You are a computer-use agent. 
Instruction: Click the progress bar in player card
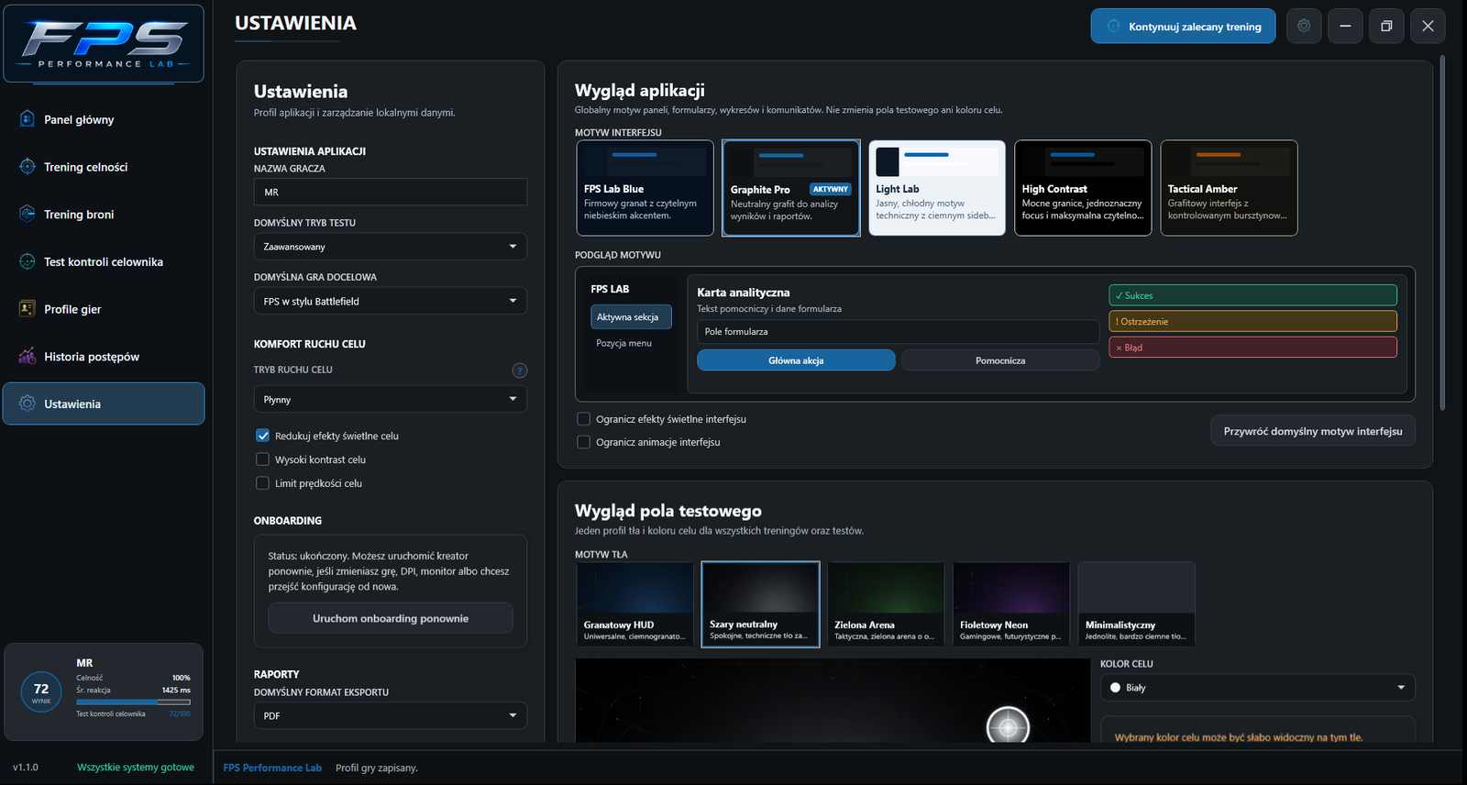pos(134,702)
